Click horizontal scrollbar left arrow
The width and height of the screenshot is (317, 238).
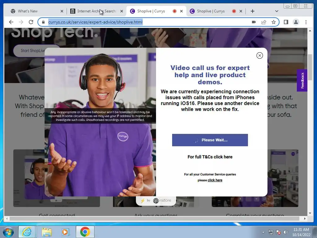point(7,218)
